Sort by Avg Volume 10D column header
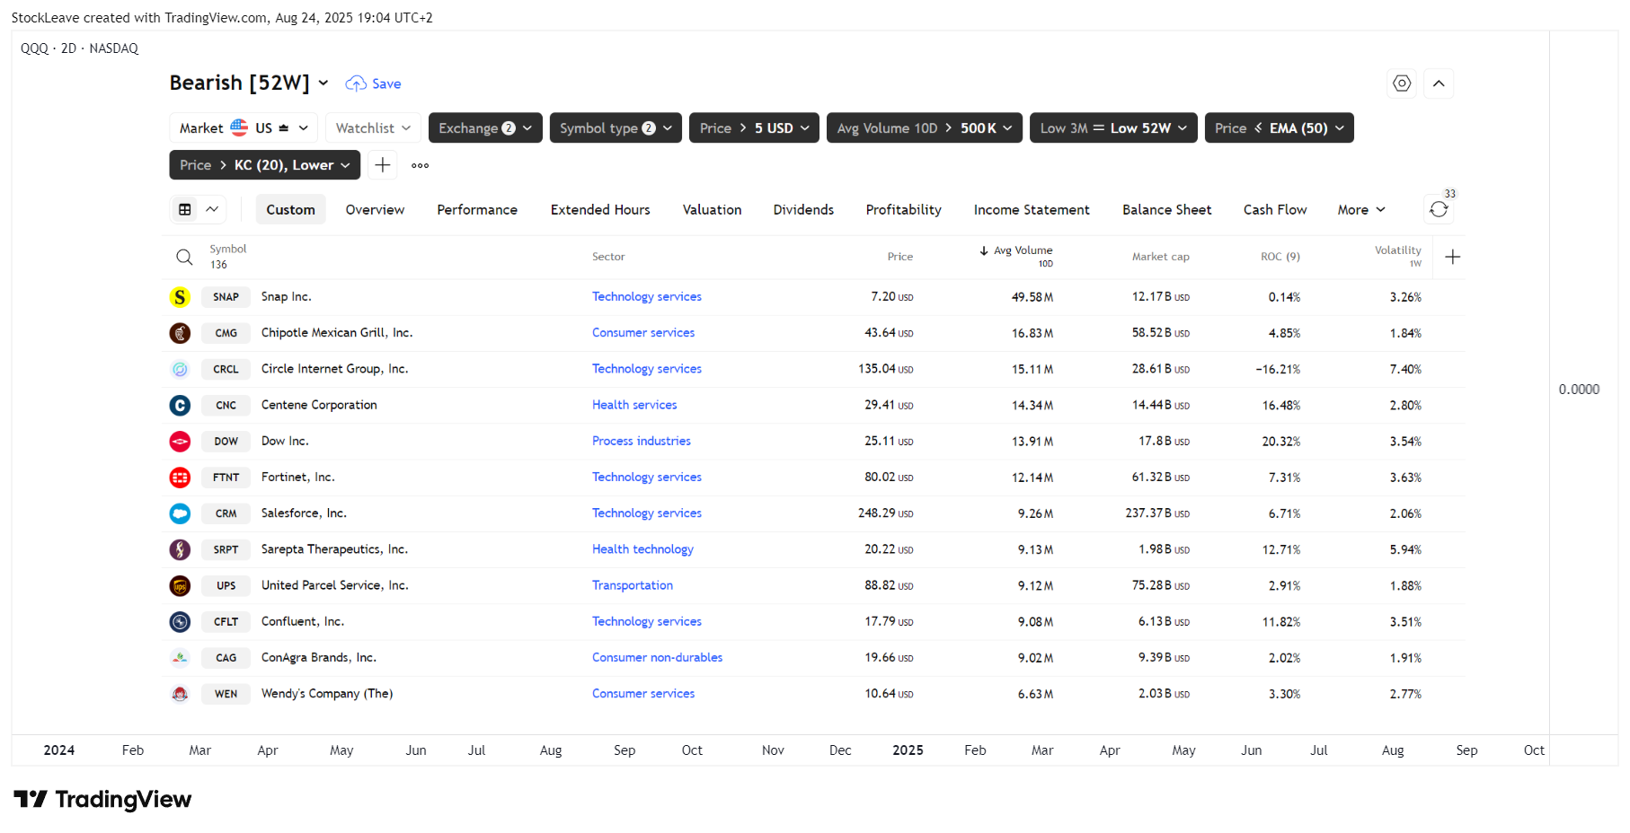 (x=1016, y=256)
